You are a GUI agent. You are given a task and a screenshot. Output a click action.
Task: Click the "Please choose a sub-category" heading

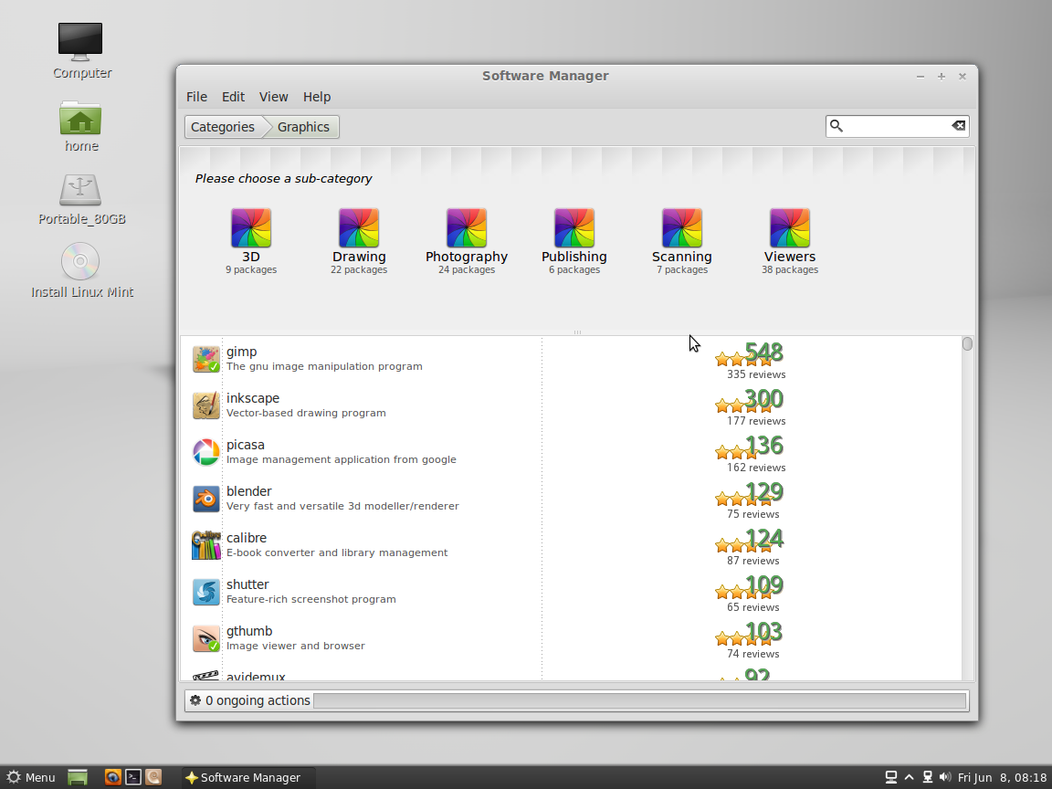[283, 178]
